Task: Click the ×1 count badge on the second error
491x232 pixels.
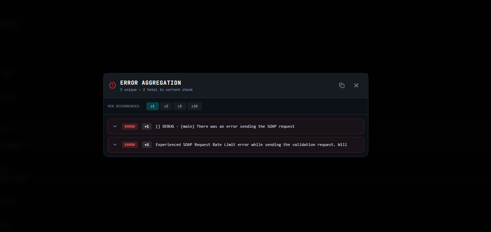Action: 146,145
